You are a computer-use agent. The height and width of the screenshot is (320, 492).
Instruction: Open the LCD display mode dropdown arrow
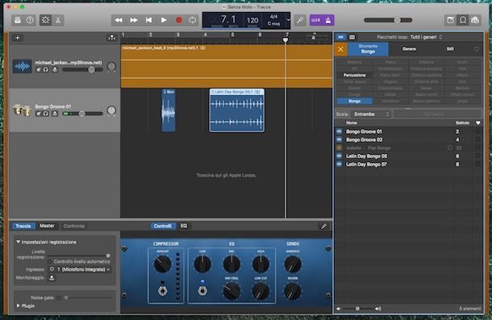[x=288, y=20]
